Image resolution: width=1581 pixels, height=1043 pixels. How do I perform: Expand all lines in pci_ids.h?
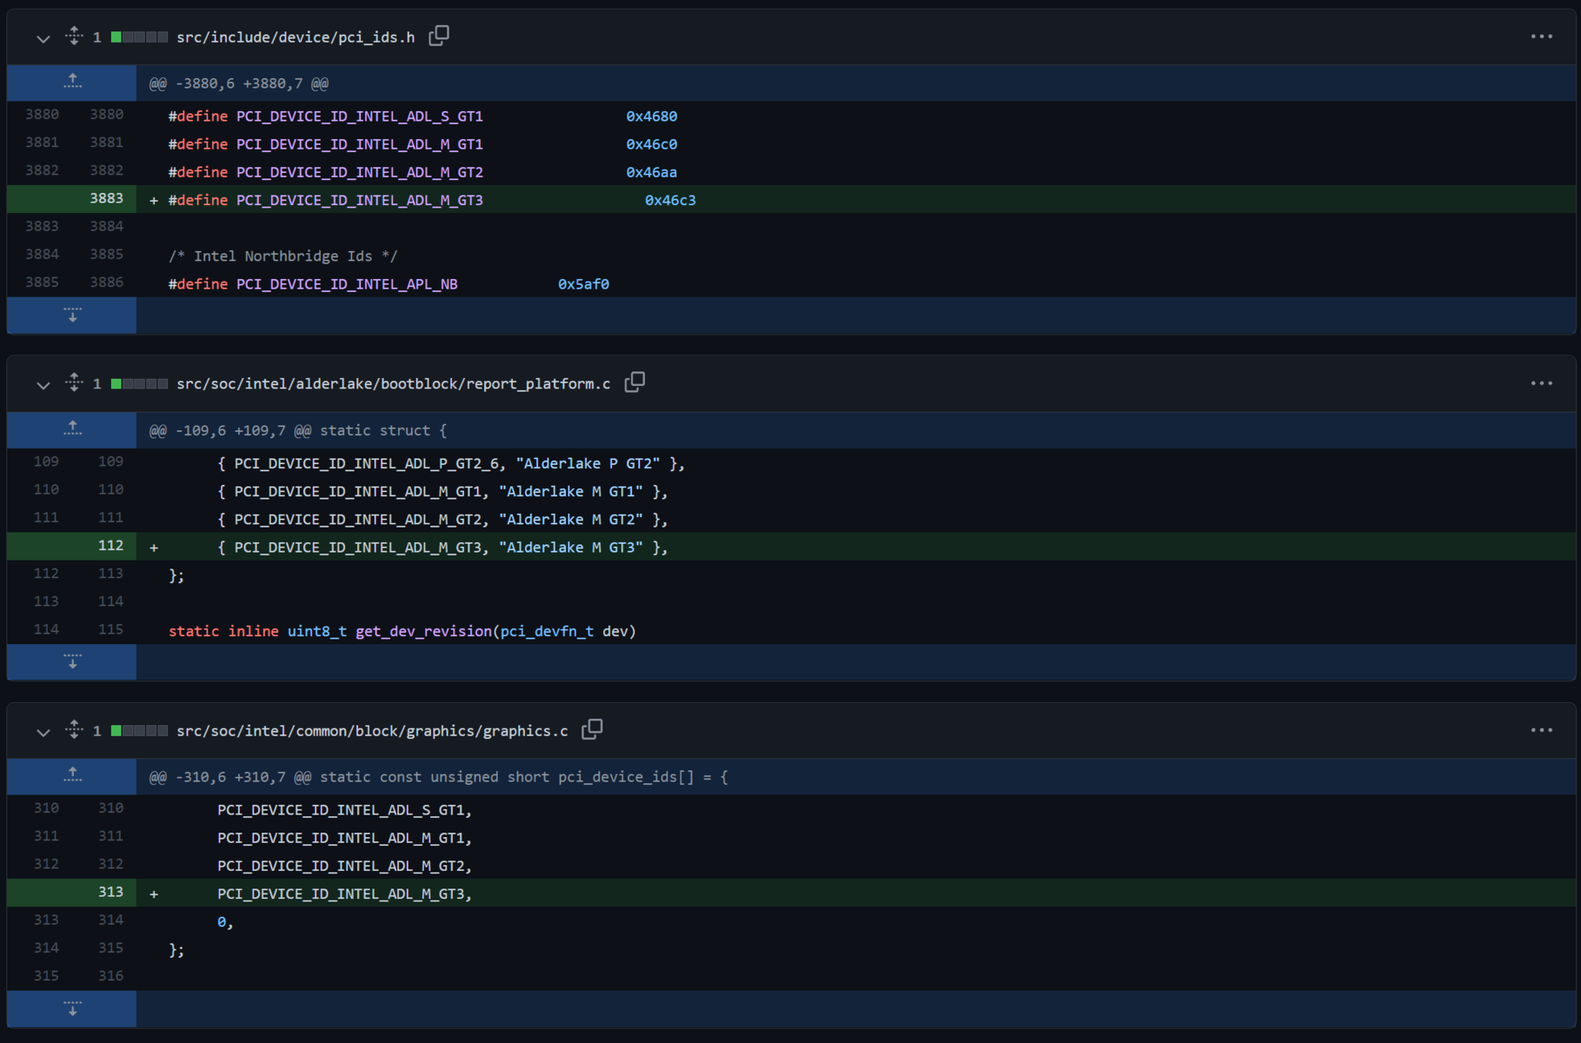pyautogui.click(x=74, y=37)
